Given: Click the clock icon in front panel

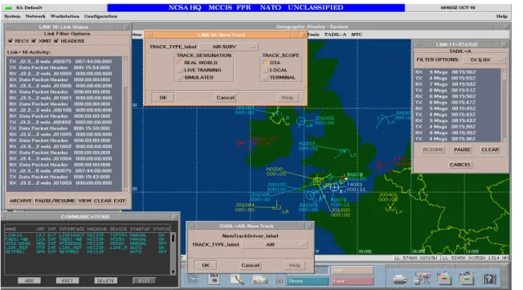Looking at the screenshot, I should tap(193, 280).
